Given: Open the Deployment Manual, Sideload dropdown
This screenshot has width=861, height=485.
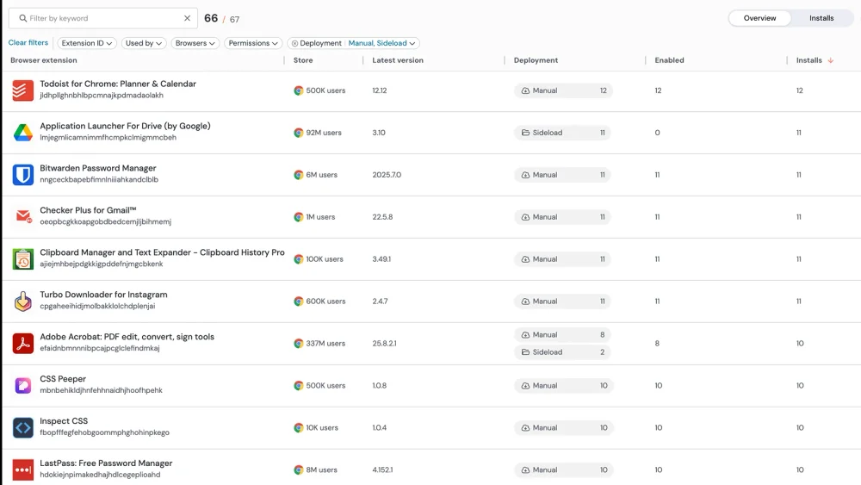Looking at the screenshot, I should click(381, 43).
